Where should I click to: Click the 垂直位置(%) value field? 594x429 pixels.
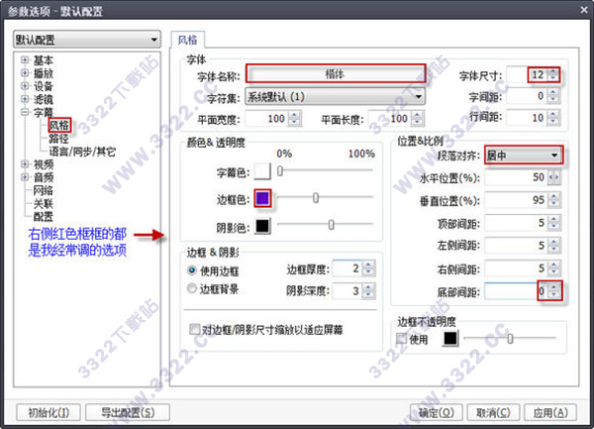click(x=516, y=200)
